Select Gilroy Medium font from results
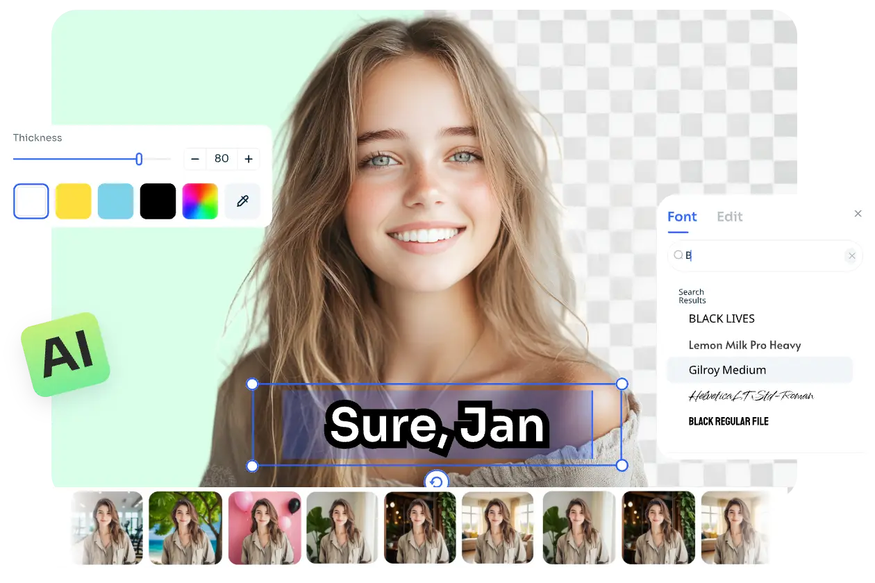 [727, 370]
